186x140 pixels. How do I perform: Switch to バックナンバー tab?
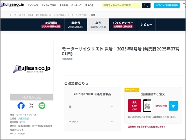click(x=123, y=25)
